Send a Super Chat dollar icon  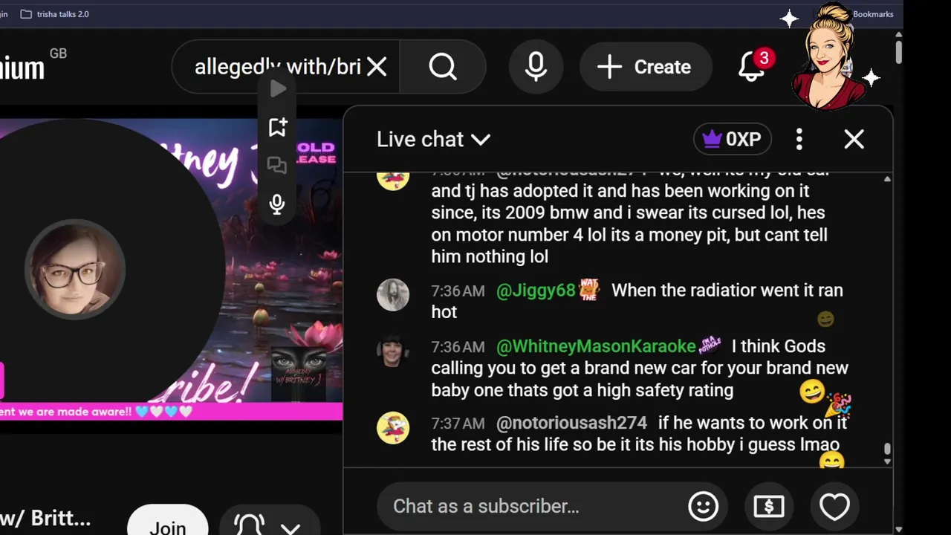point(768,506)
